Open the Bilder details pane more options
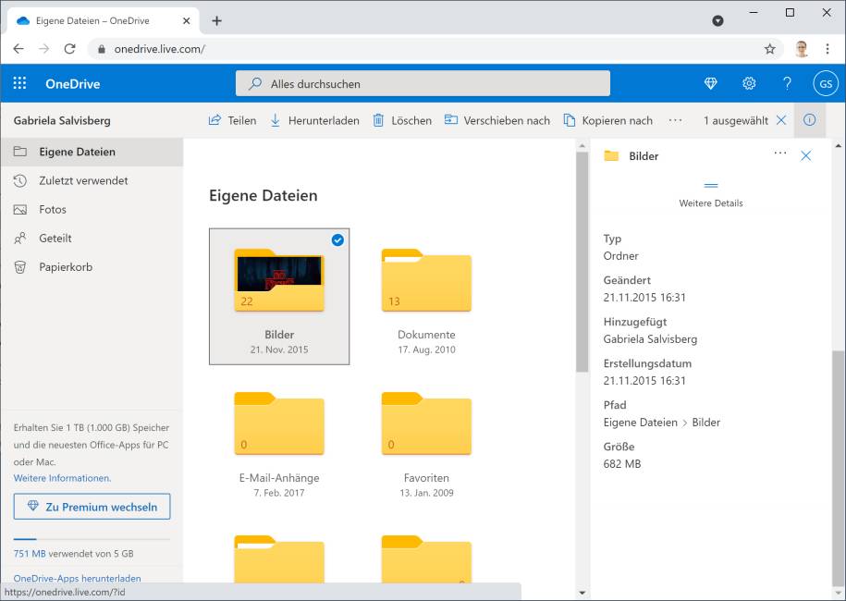 point(779,154)
